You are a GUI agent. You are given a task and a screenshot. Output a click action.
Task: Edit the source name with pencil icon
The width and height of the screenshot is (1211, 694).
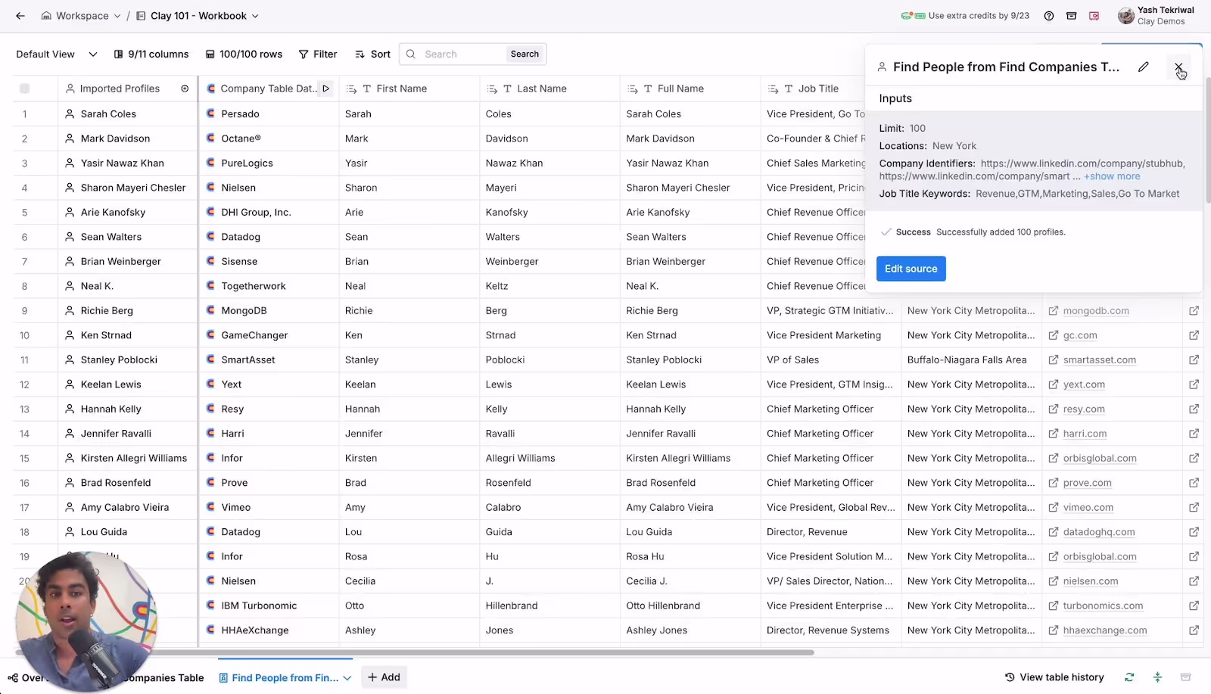point(1143,67)
